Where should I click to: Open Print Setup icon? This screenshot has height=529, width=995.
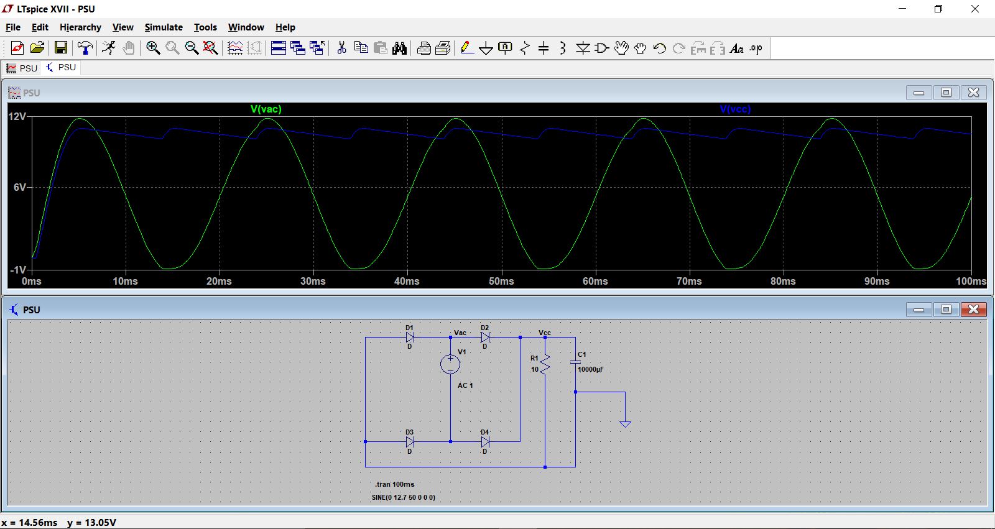(x=443, y=48)
